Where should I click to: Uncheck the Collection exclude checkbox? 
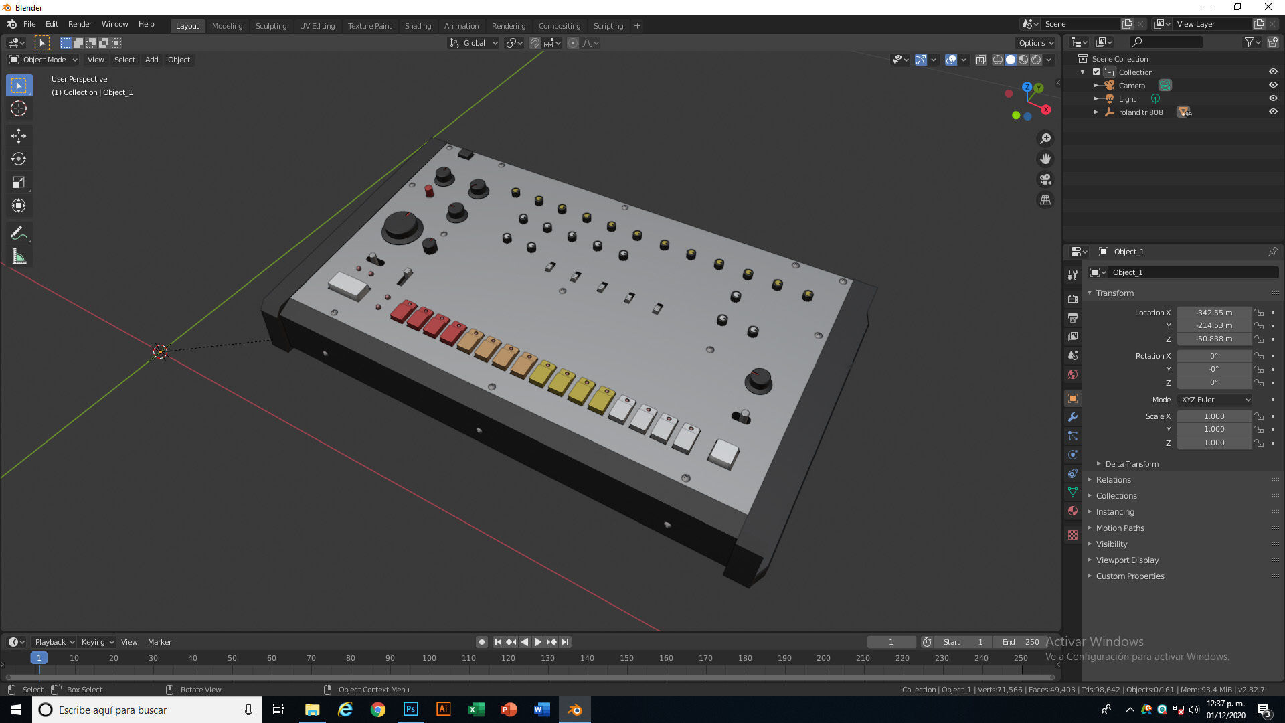click(x=1096, y=72)
